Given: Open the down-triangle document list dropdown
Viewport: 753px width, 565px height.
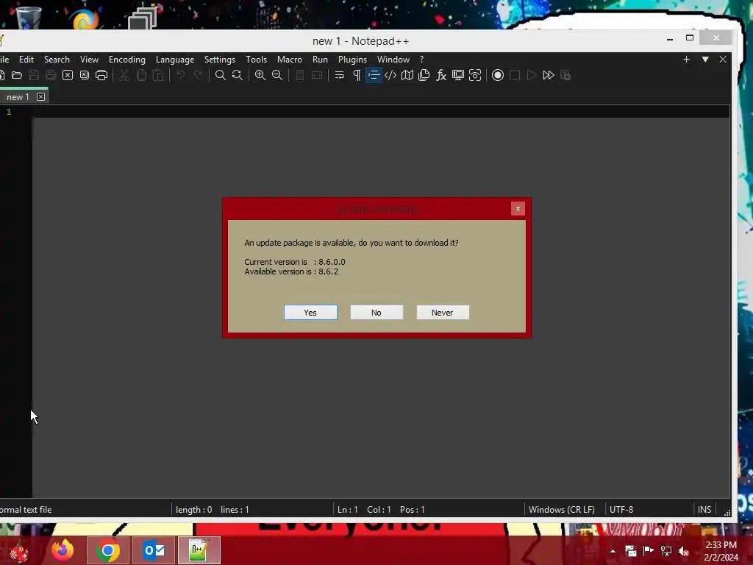Looking at the screenshot, I should (x=705, y=59).
